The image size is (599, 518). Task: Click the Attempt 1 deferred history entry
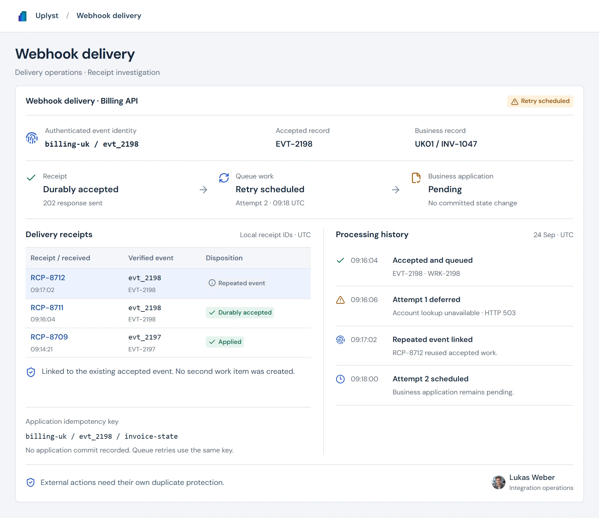click(454, 306)
